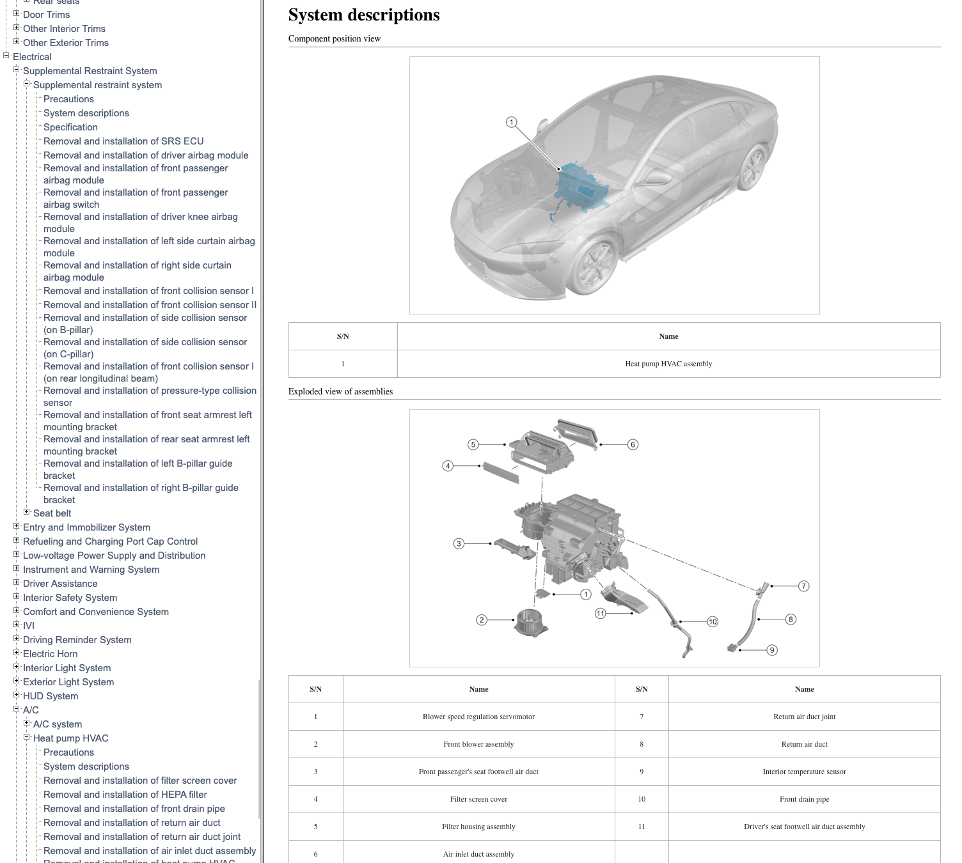The width and height of the screenshot is (962, 863).
Task: Collapse the Supplemental Restraint System node
Action: 17,70
